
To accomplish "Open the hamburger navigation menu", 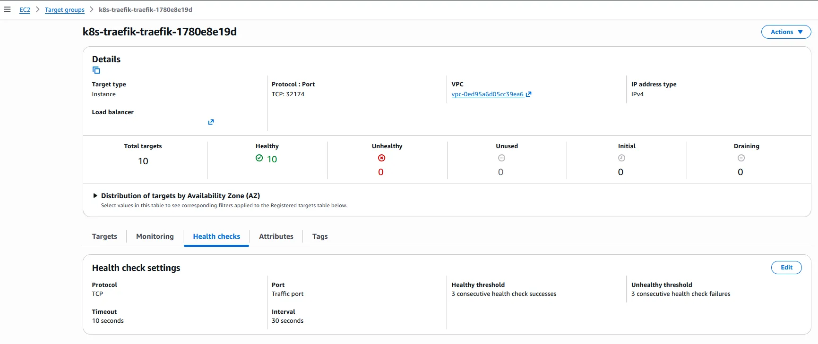I will [8, 9].
